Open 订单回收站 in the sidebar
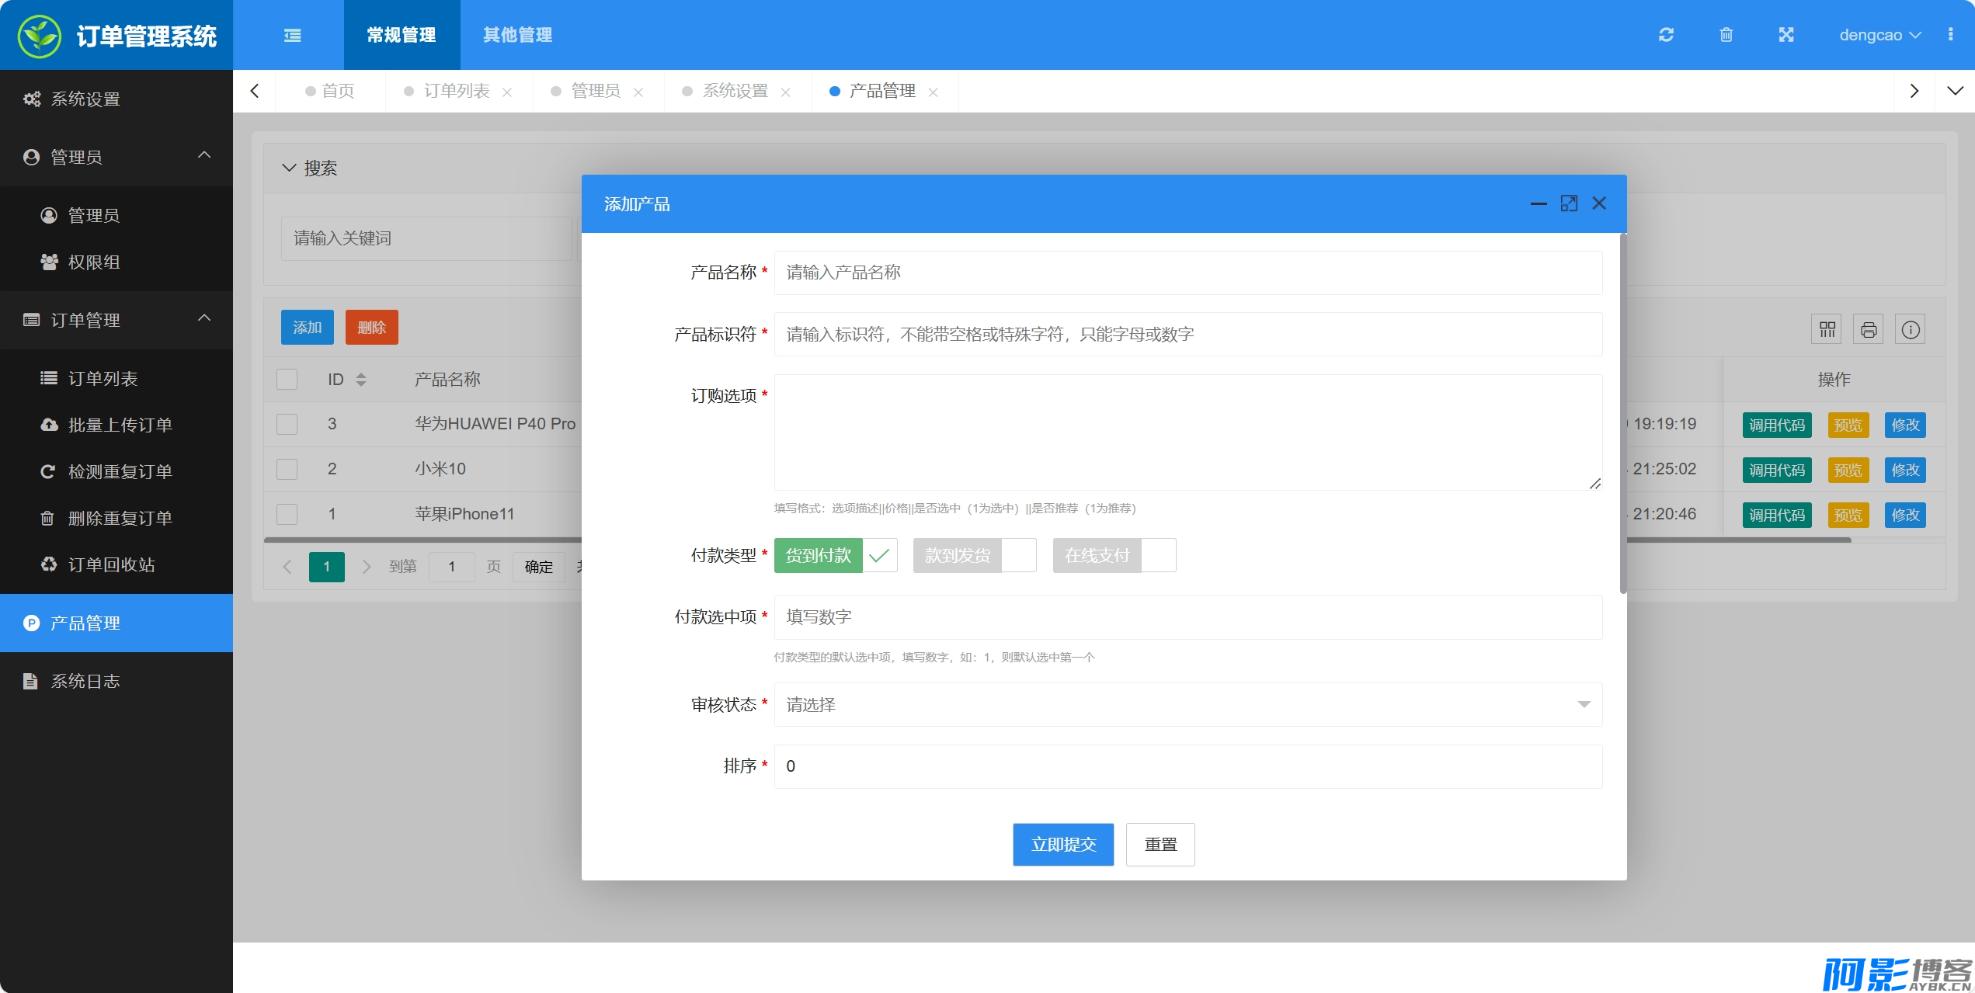Viewport: 1975px width, 993px height. pos(116,564)
